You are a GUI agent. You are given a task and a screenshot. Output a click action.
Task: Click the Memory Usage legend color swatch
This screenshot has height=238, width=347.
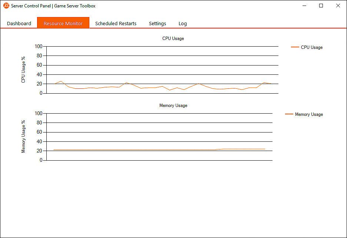289,114
